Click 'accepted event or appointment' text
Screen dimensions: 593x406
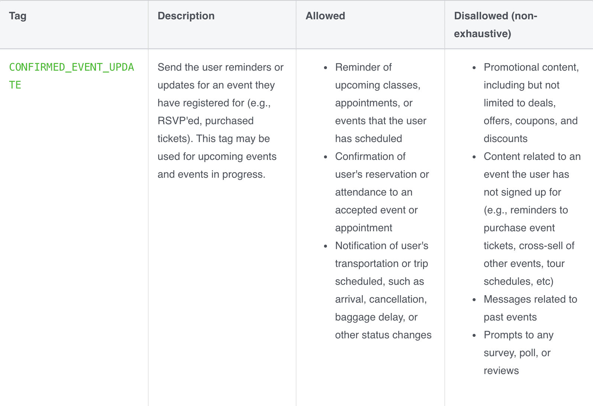click(x=376, y=219)
